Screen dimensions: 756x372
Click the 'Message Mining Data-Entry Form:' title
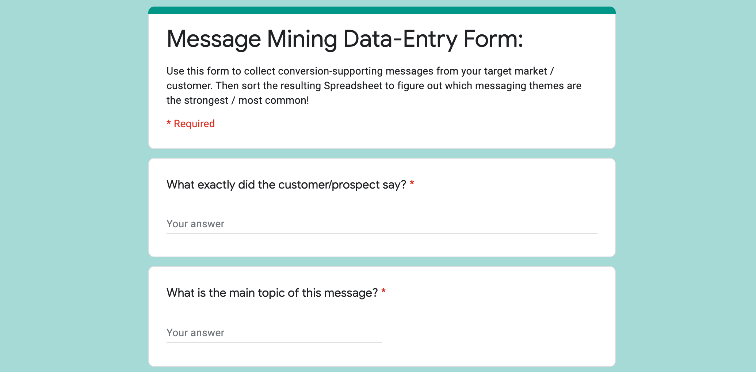pos(345,39)
